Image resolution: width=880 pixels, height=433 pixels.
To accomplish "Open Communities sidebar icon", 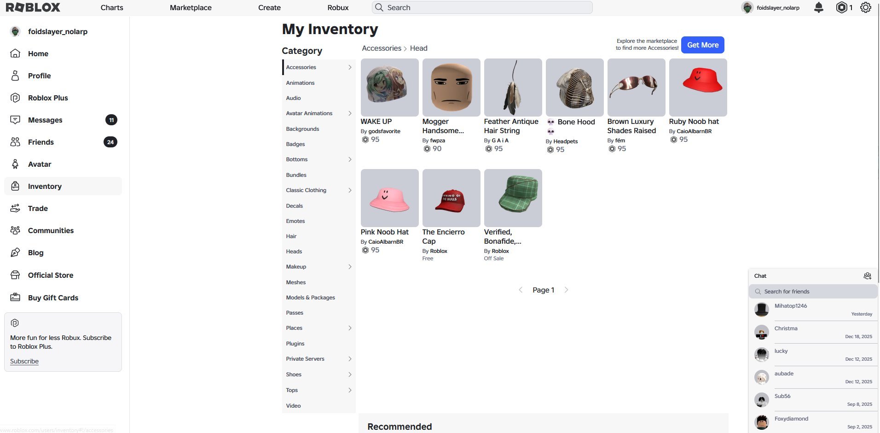I will click(x=15, y=230).
